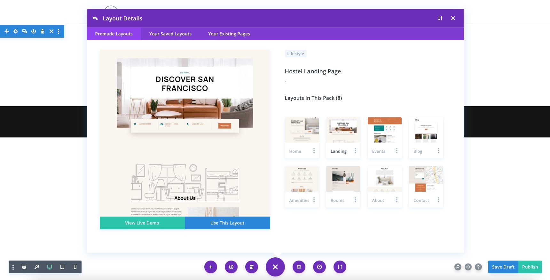Select the Home layout thumbnail

[302, 130]
